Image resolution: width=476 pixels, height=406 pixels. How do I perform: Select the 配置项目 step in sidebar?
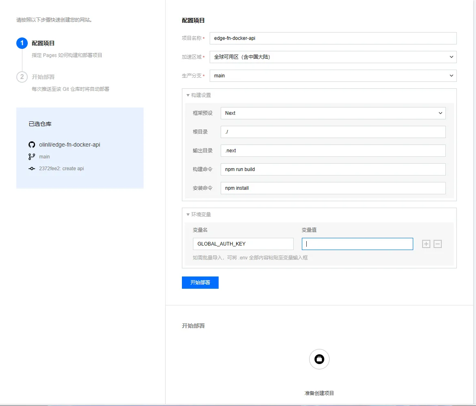click(x=43, y=43)
